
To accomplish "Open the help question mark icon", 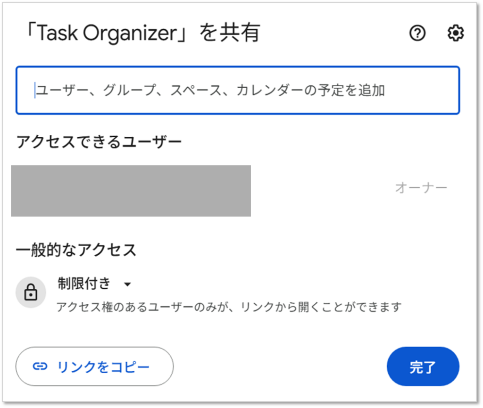I will pos(417,33).
